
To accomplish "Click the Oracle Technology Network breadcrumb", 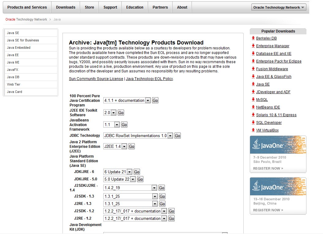I will coord(26,19).
